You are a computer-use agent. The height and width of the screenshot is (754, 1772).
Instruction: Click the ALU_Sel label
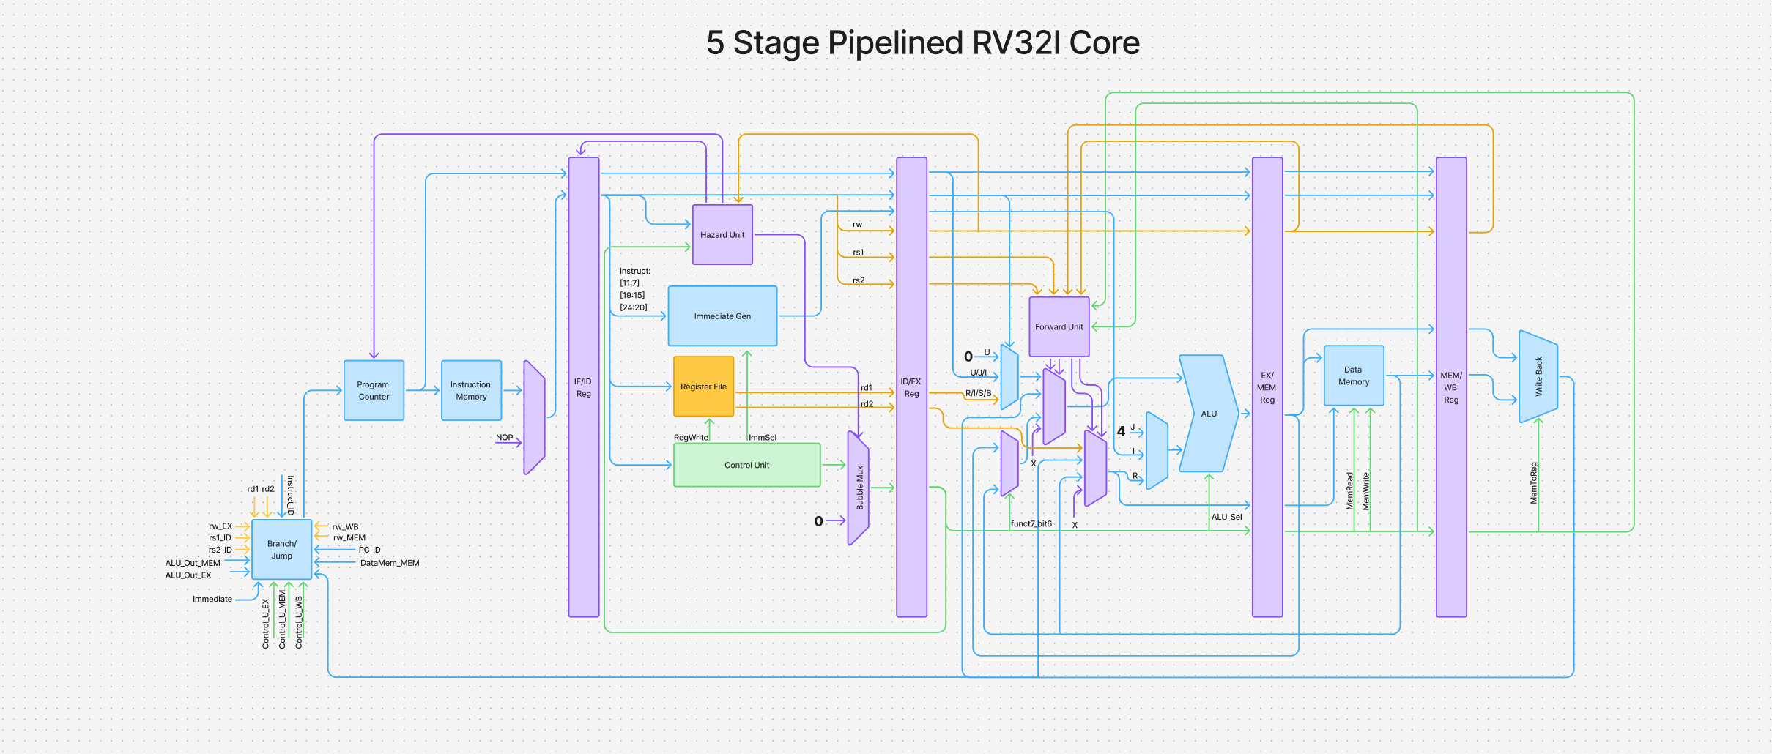click(x=1227, y=517)
